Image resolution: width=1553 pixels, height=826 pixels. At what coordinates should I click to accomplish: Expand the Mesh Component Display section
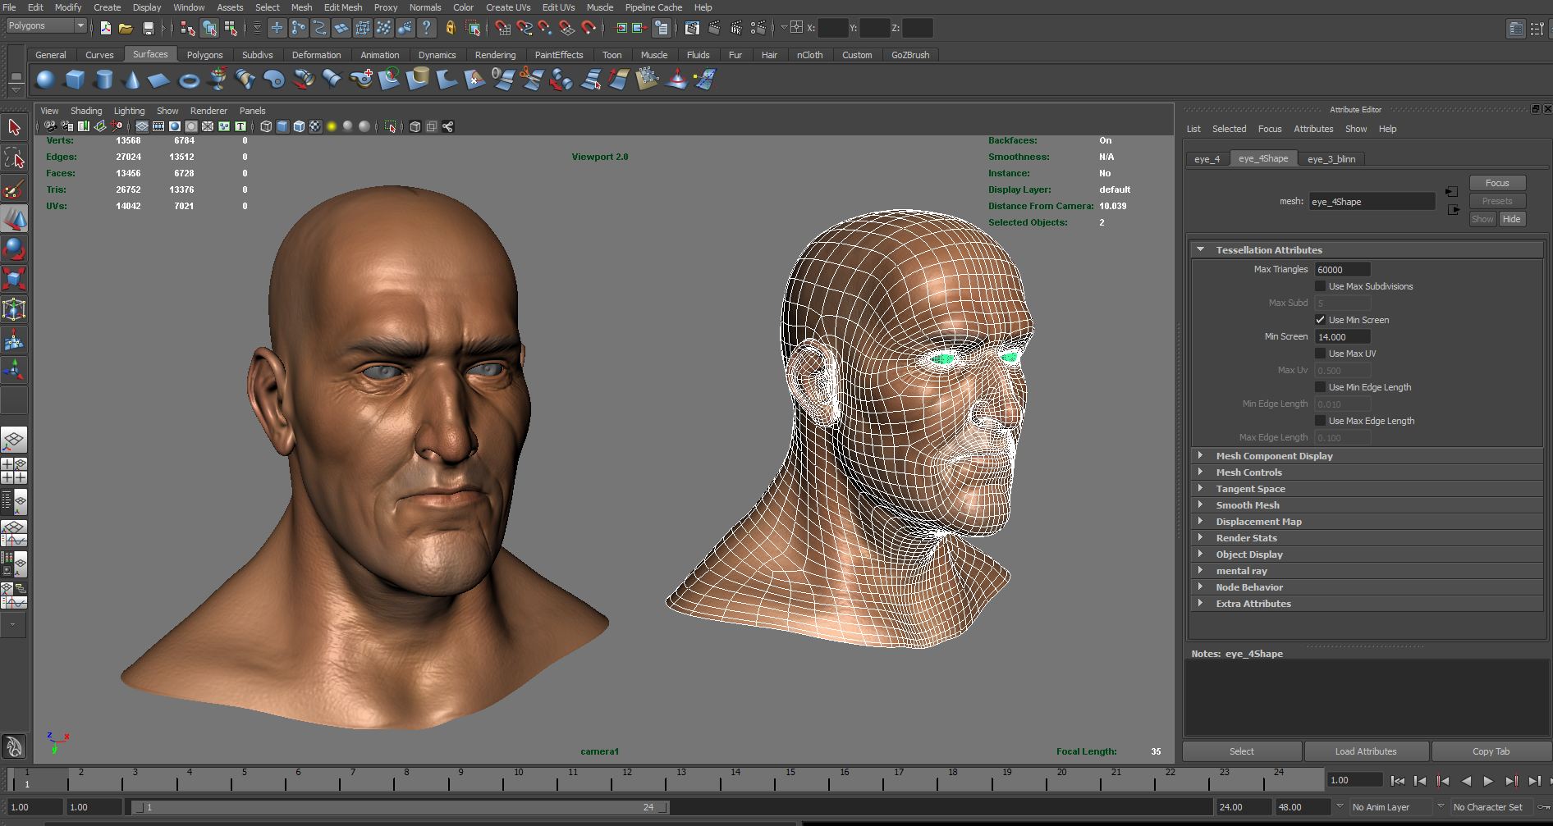(x=1201, y=455)
